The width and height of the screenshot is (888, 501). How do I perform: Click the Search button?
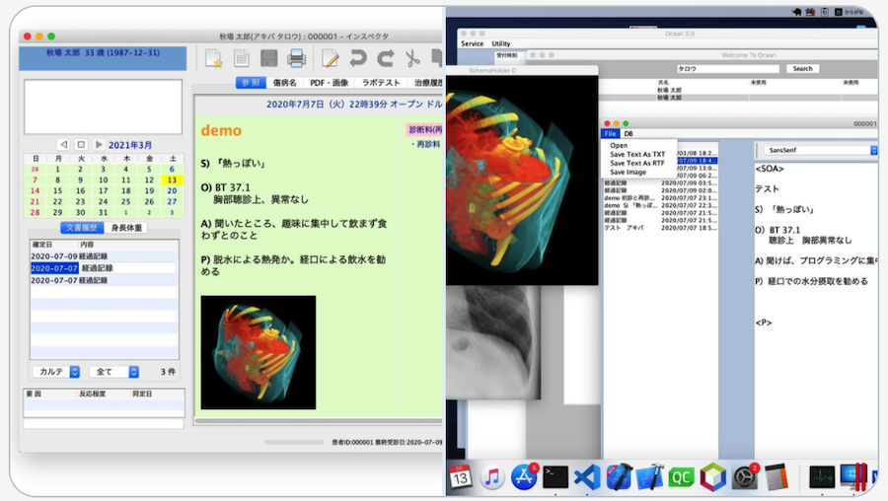pyautogui.click(x=802, y=68)
